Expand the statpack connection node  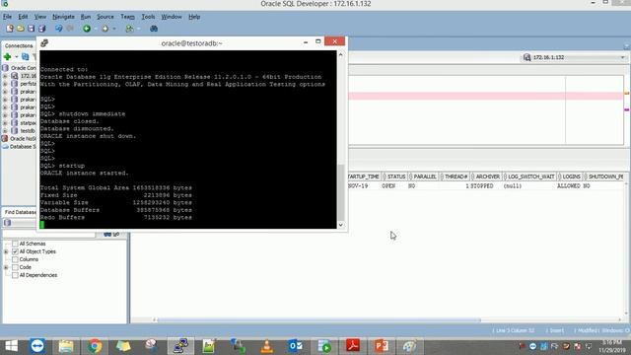[x=5, y=122]
